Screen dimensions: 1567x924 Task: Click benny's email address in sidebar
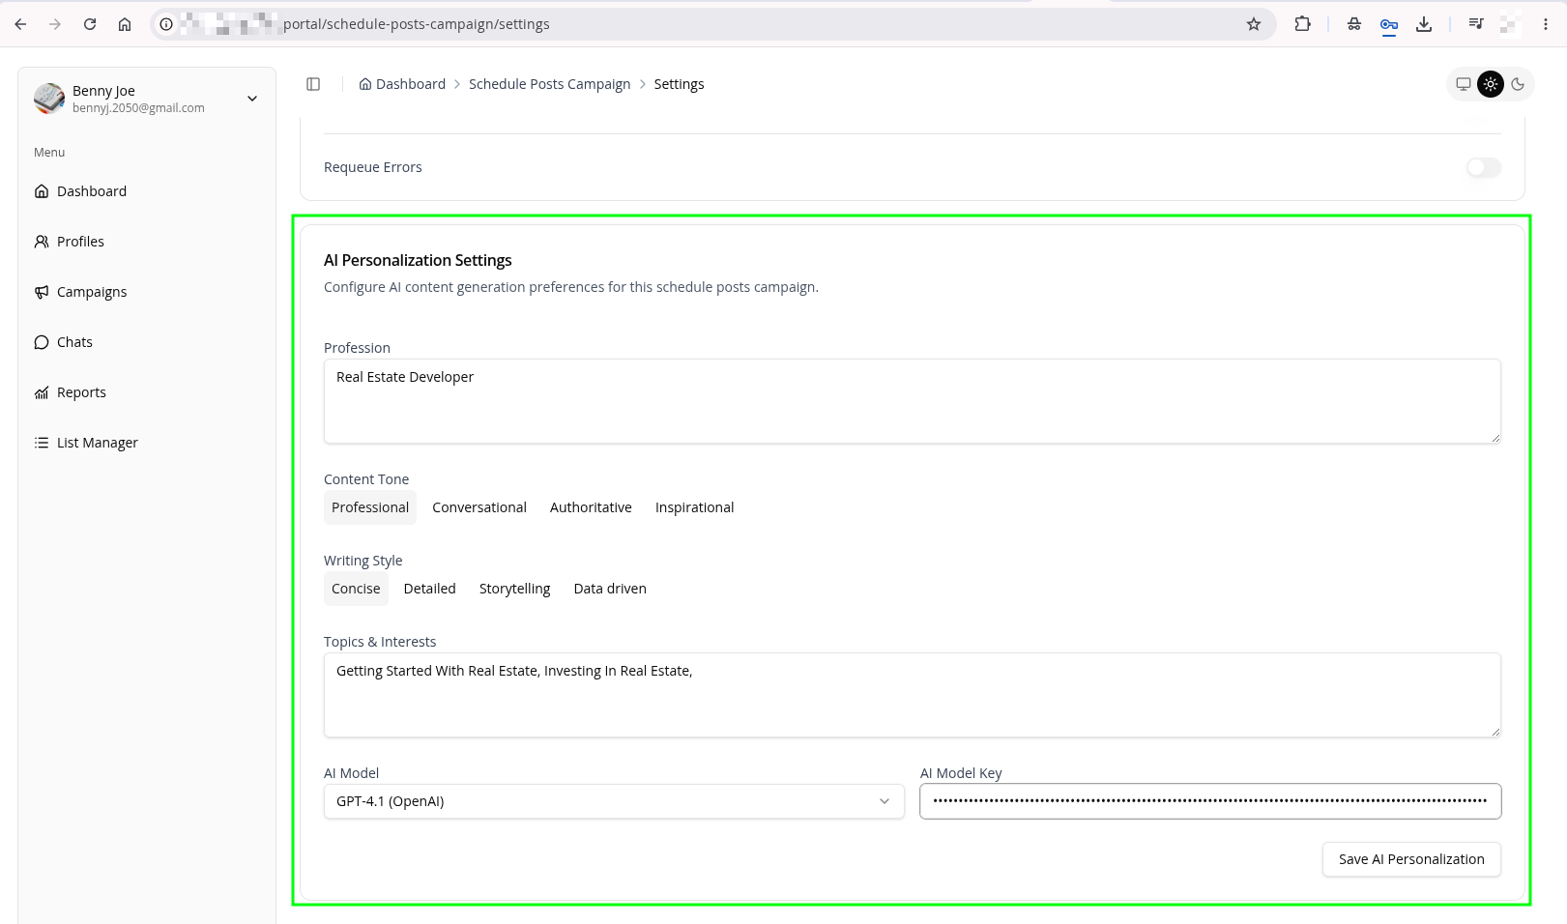point(138,108)
